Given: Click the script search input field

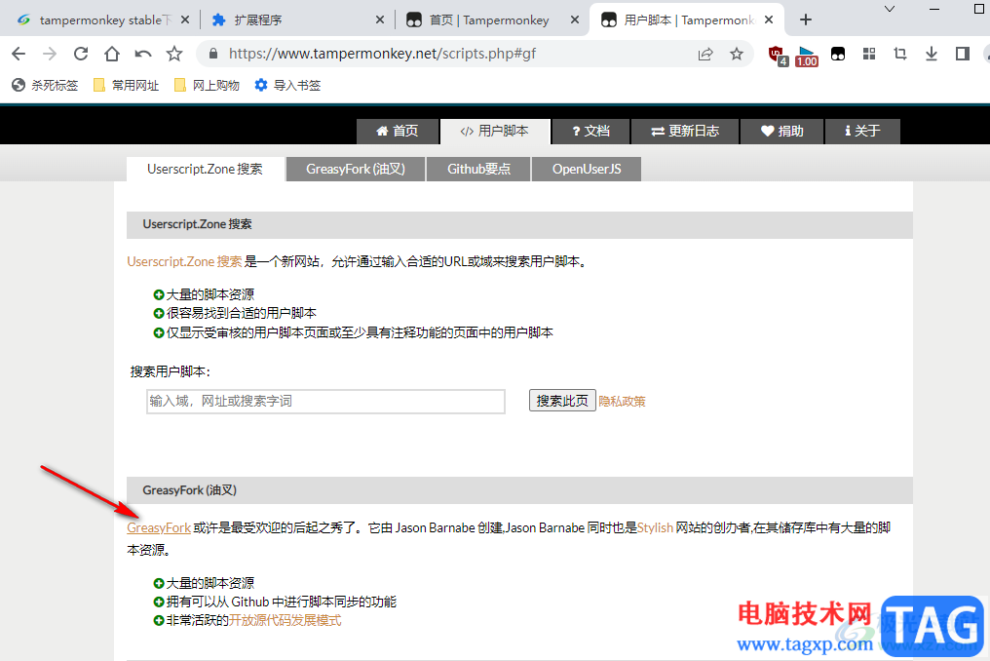Looking at the screenshot, I should (x=325, y=402).
